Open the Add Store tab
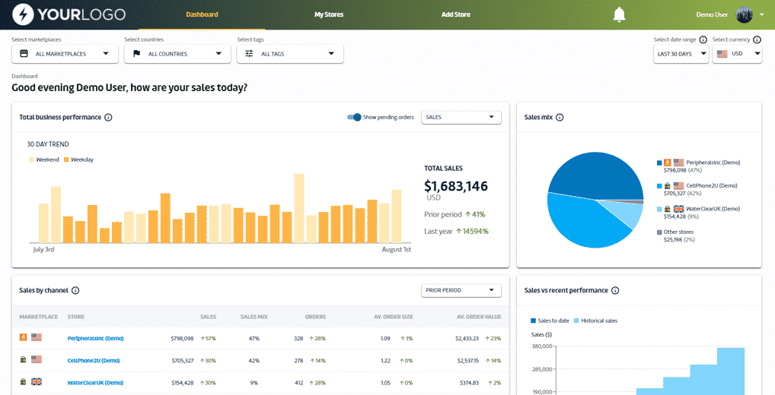Image resolution: width=775 pixels, height=395 pixels. click(456, 14)
